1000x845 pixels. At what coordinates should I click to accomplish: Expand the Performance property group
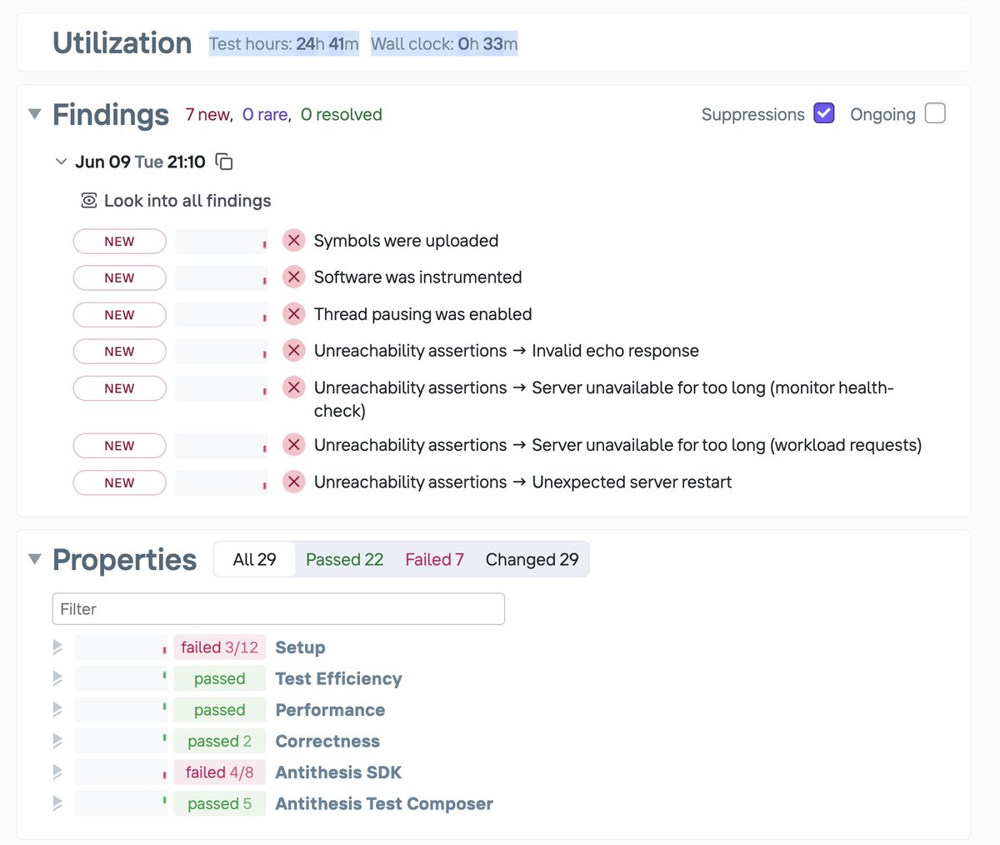57,709
